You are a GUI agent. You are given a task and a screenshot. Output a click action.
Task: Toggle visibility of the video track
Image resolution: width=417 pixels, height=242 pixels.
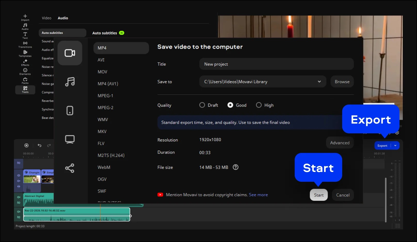click(19, 175)
